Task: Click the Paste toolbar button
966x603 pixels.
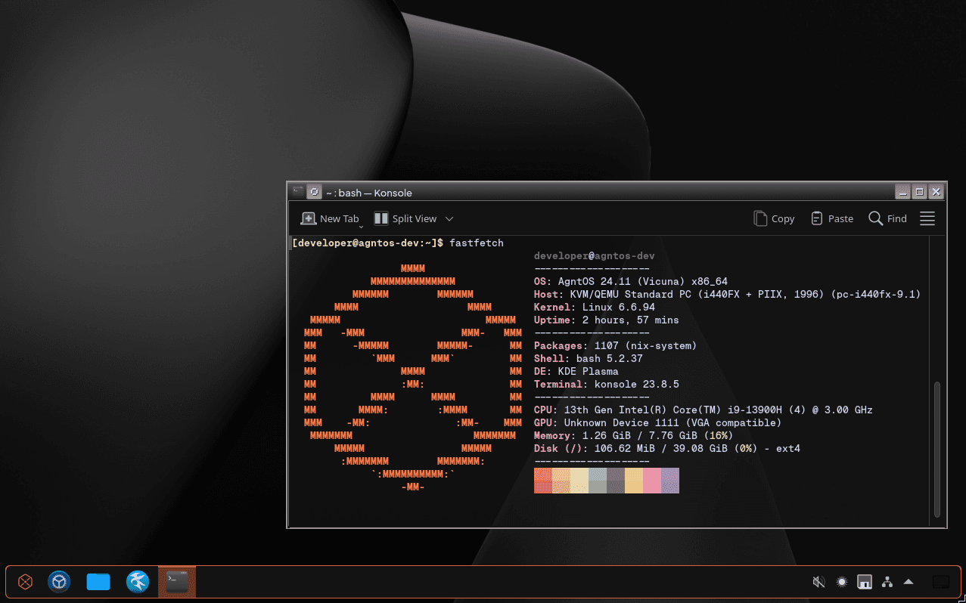Action: coord(832,218)
